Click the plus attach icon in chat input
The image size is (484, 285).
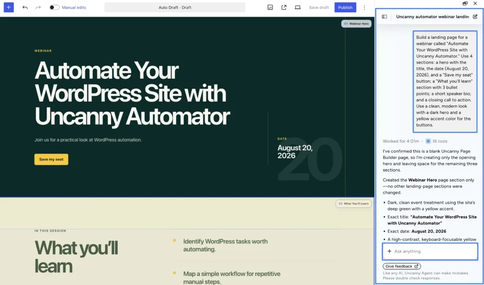click(389, 251)
